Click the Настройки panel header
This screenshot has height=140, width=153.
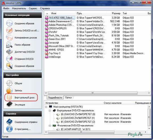(23, 75)
